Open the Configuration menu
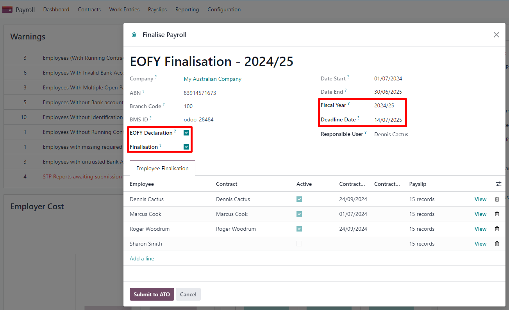Image resolution: width=509 pixels, height=310 pixels. tap(224, 9)
